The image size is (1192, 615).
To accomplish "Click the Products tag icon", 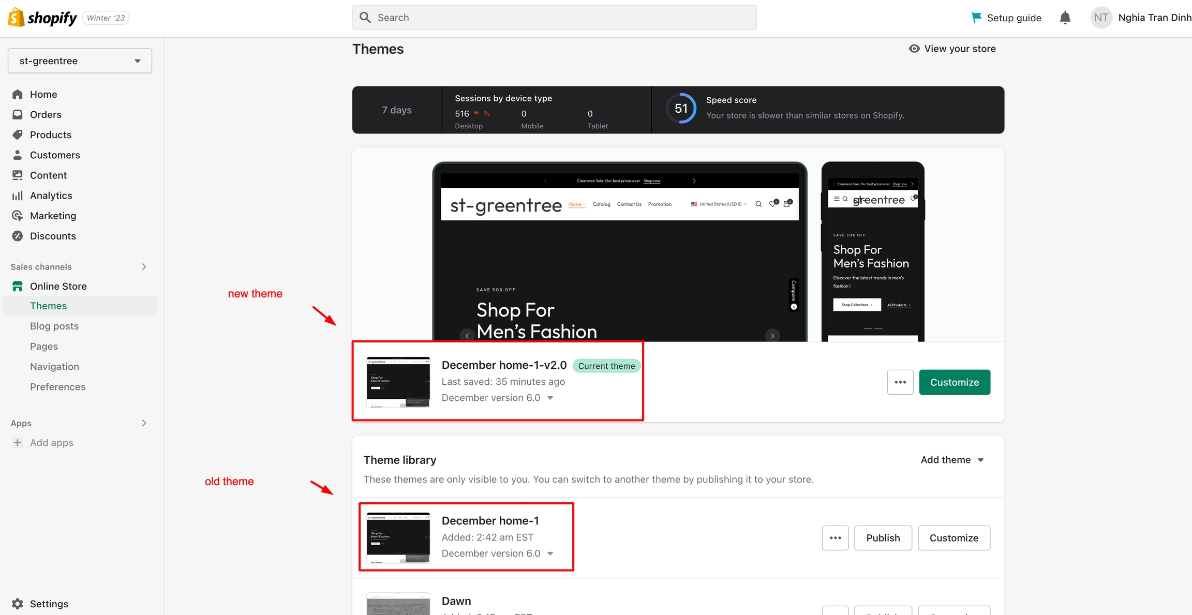I will coord(18,134).
